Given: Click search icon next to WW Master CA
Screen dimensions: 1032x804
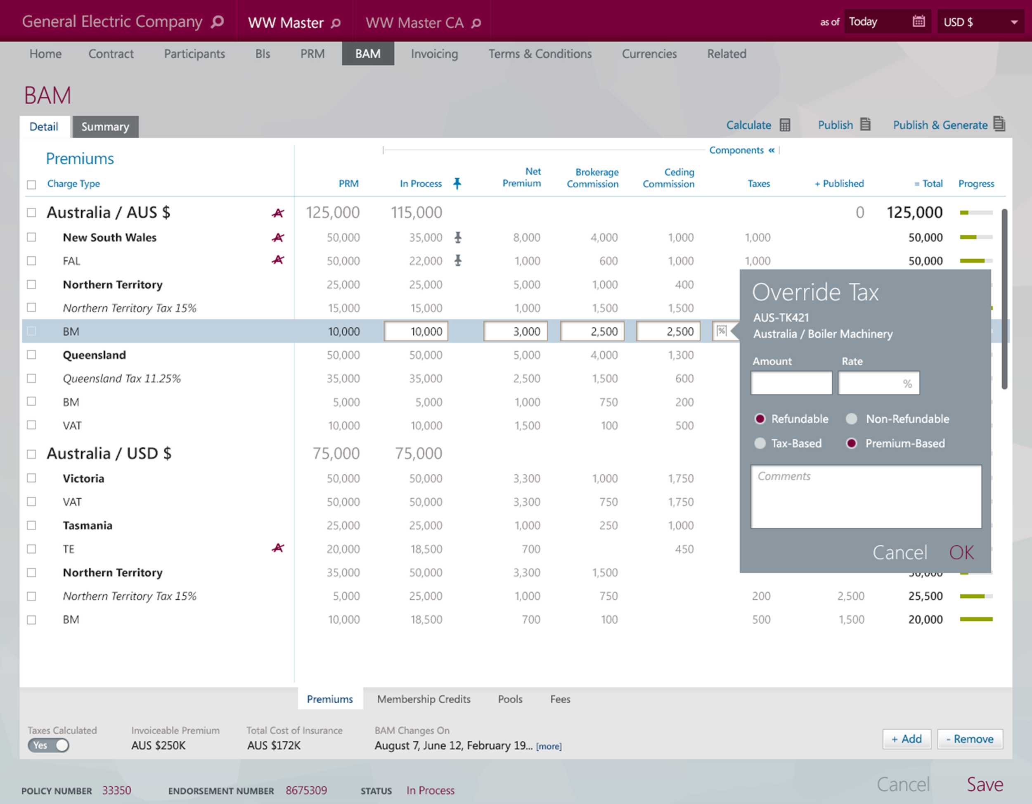Looking at the screenshot, I should pyautogui.click(x=476, y=23).
